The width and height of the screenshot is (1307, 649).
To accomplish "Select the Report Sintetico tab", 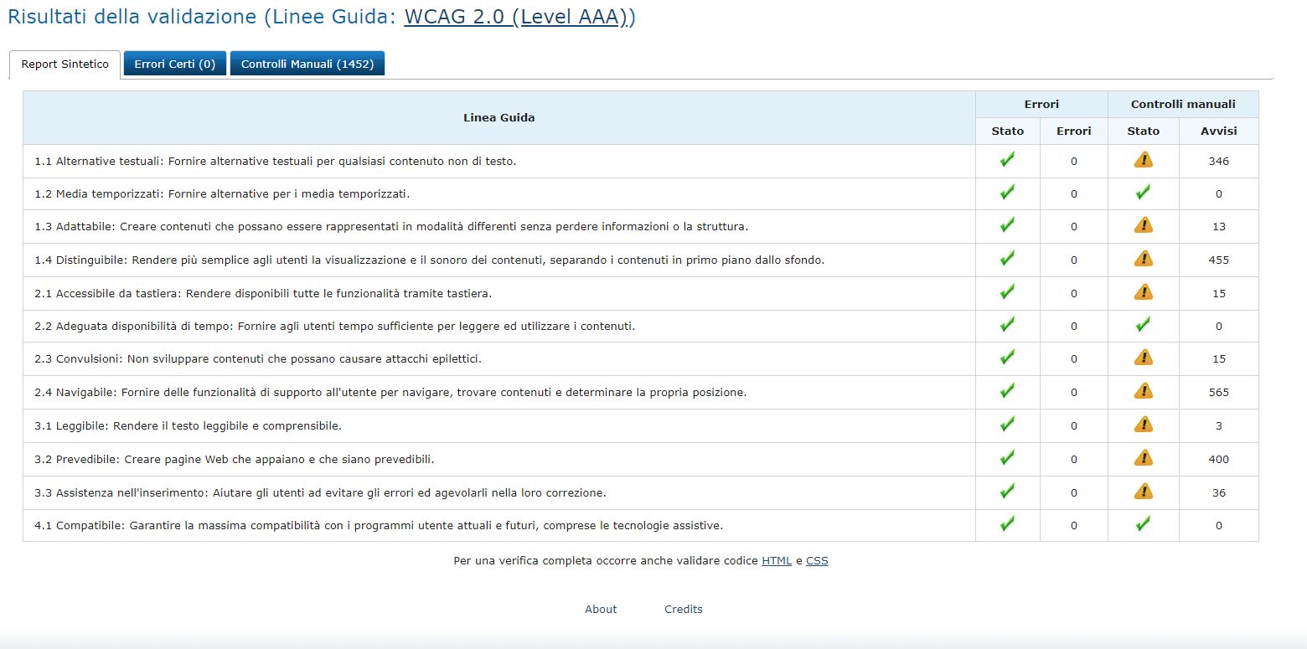I will coord(65,64).
